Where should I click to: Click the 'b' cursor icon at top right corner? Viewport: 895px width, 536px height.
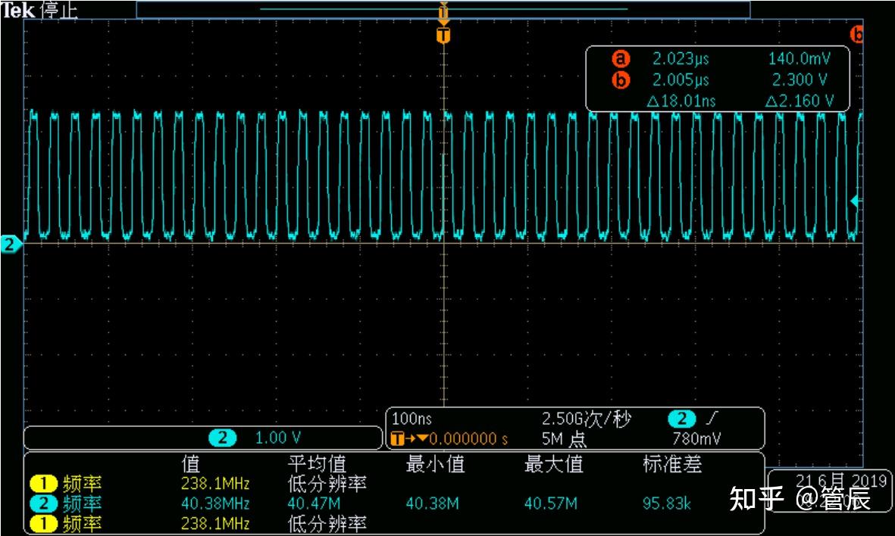pyautogui.click(x=856, y=33)
